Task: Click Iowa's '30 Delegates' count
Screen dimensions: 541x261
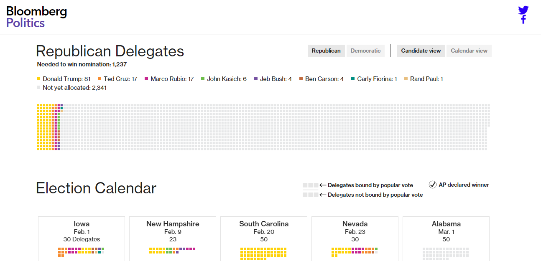Action: pos(82,239)
